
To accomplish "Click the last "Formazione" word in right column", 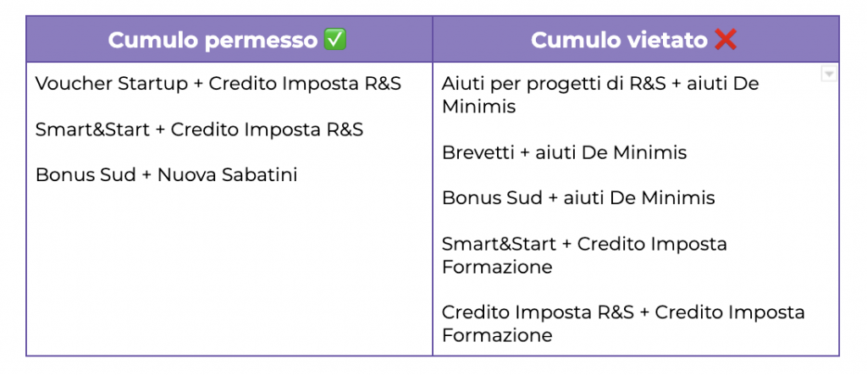I will [x=497, y=335].
